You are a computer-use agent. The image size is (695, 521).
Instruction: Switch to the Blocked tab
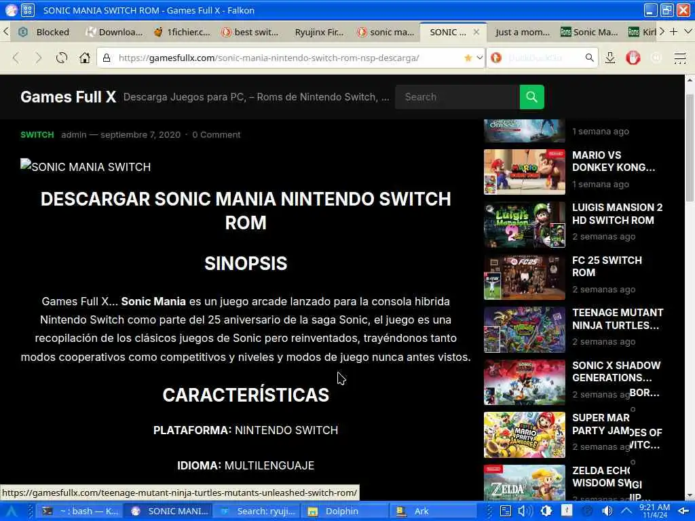[44, 32]
